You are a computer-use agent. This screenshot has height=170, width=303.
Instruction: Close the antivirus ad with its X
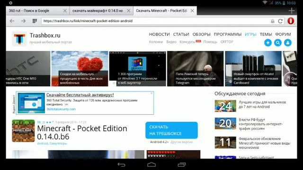pyautogui.click(x=151, y=93)
